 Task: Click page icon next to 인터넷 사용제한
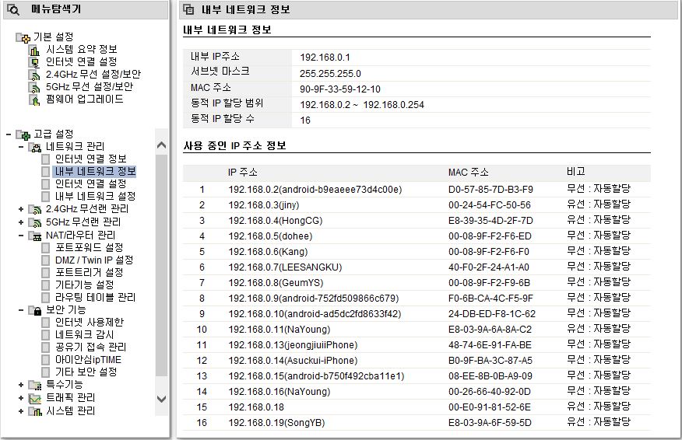(x=46, y=323)
